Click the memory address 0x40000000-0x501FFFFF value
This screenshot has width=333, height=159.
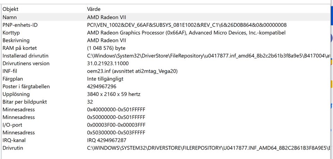(116, 109)
